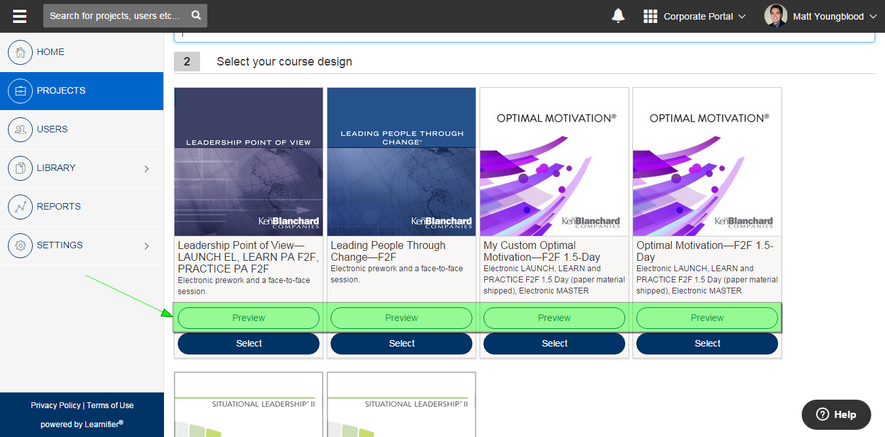Click the My Custom Optimal Motivation title
Image resolution: width=885 pixels, height=437 pixels.
(542, 251)
